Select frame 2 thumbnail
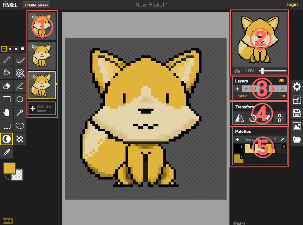This screenshot has width=303, height=225. (42, 56)
